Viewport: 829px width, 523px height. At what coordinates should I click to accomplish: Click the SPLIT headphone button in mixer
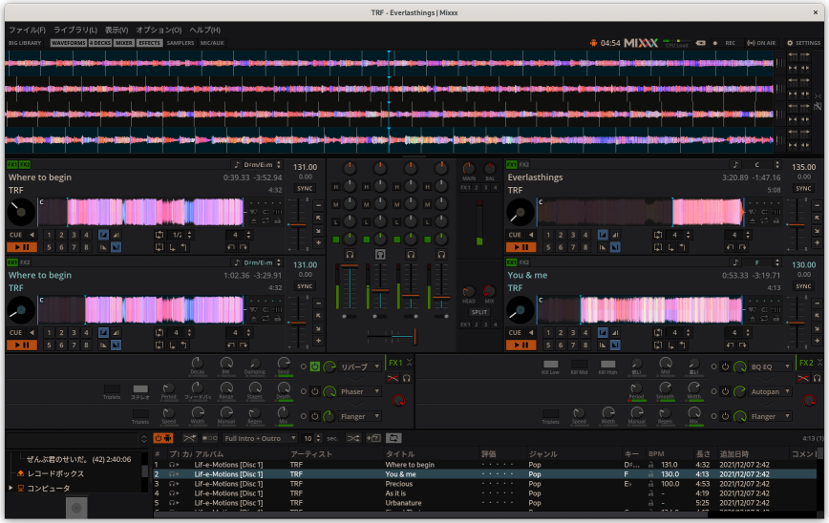point(478,312)
